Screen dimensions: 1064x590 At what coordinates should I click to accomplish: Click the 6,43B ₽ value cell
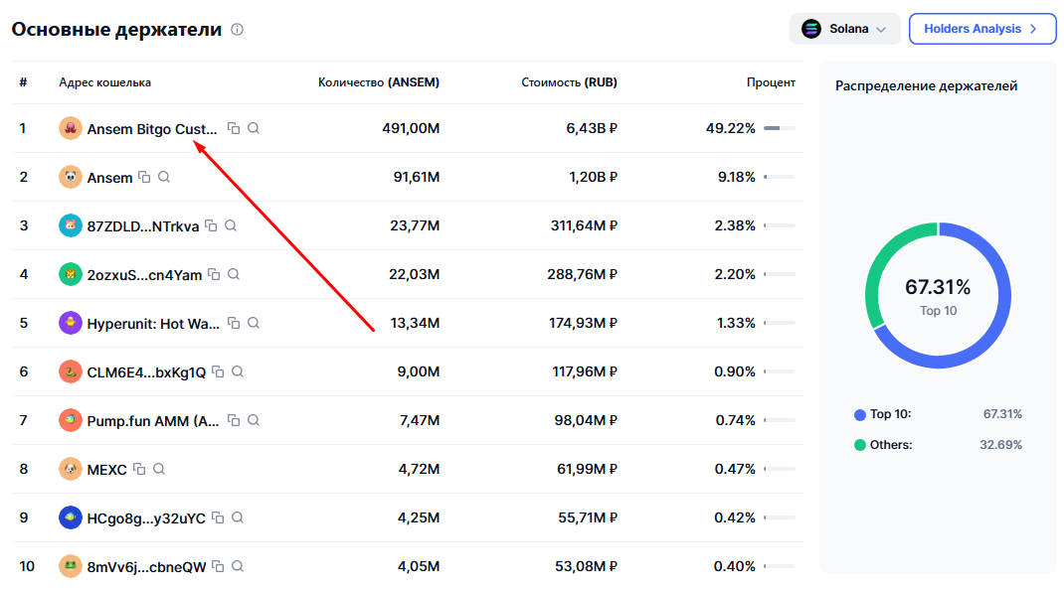(x=592, y=128)
